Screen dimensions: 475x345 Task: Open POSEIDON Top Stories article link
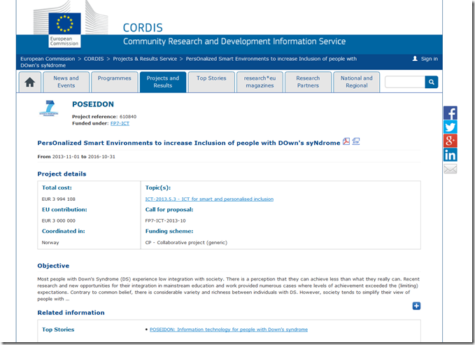coord(229,330)
